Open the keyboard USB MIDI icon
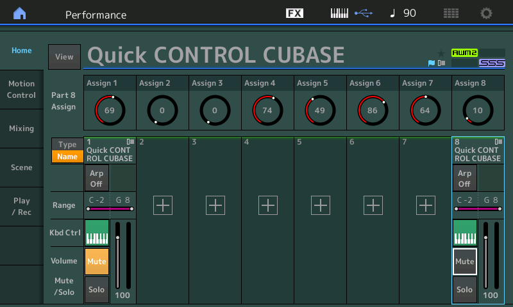Screen dimensions: 513x307 pos(351,13)
